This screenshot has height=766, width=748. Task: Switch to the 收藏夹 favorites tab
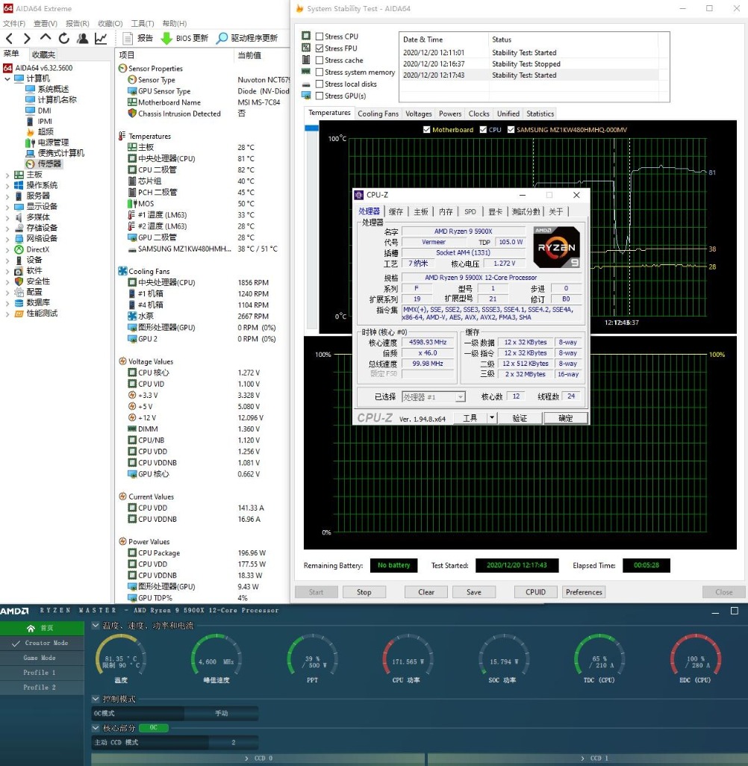(x=43, y=55)
